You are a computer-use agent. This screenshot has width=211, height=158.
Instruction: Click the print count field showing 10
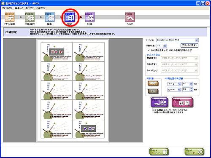160,46
